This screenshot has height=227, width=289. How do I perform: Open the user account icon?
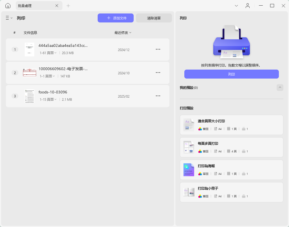248,6
